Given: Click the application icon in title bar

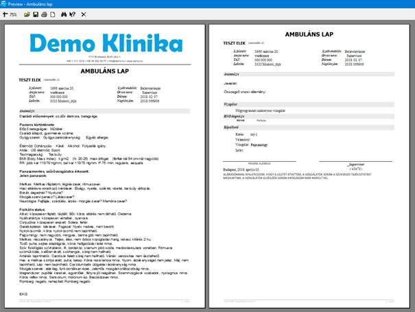Looking at the screenshot, I should click(3, 3).
